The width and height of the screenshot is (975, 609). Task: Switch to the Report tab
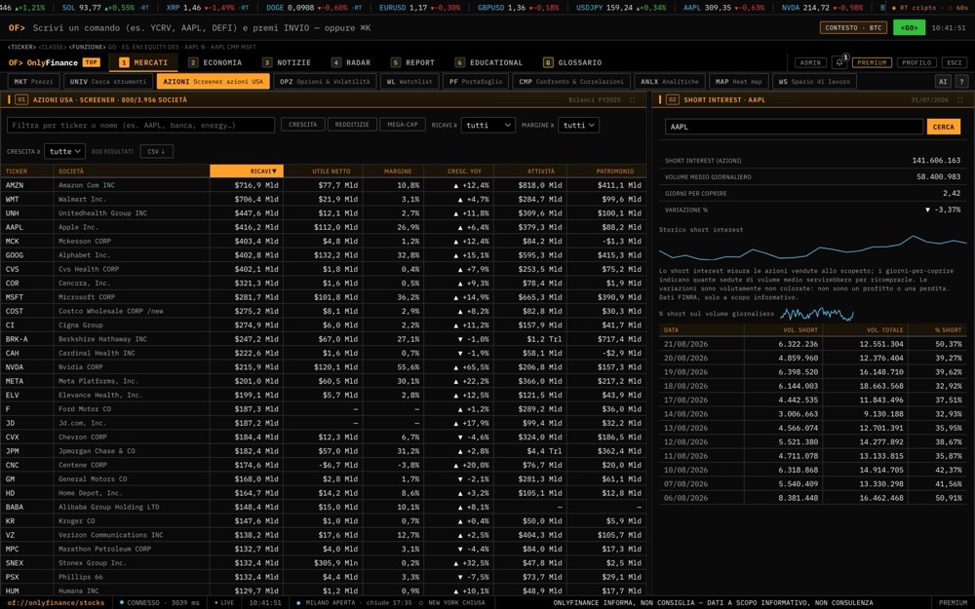(x=412, y=62)
